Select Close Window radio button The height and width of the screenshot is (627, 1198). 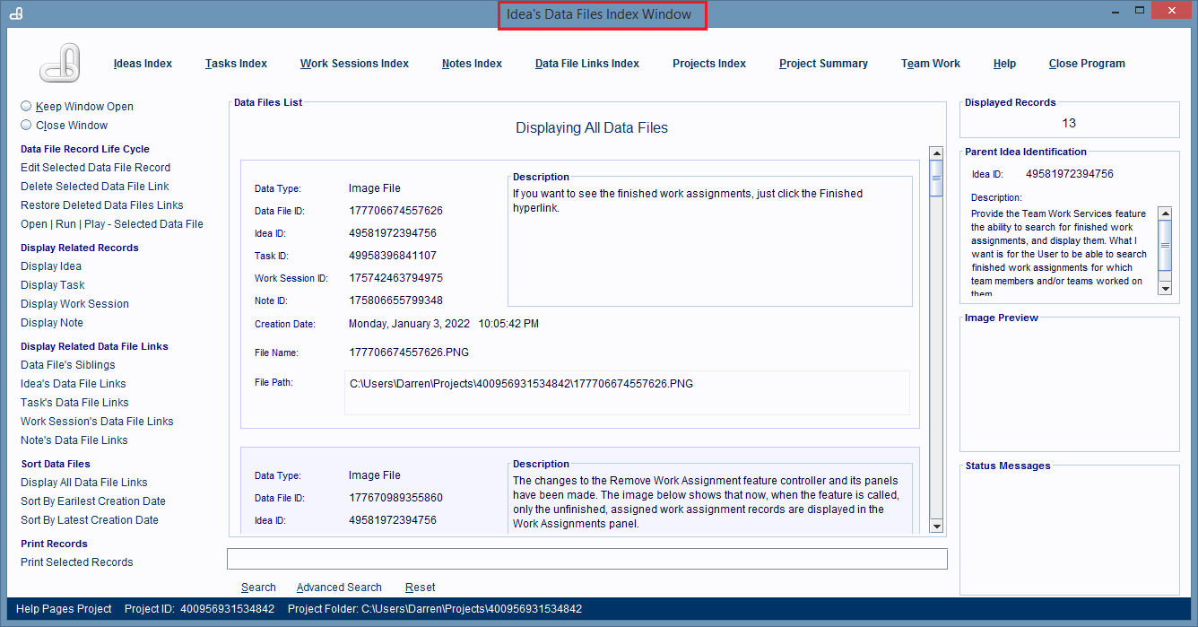pyautogui.click(x=26, y=125)
